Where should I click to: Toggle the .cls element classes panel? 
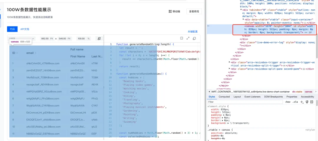(295, 102)
